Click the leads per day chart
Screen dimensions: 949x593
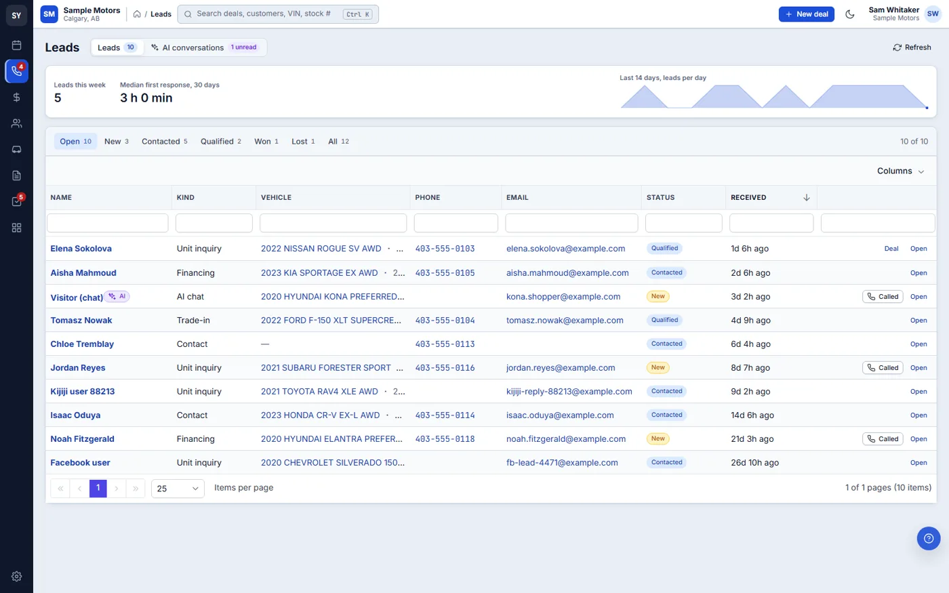pos(774,96)
